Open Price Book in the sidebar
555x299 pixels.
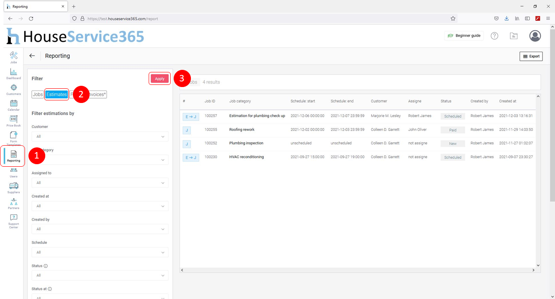(x=13, y=121)
